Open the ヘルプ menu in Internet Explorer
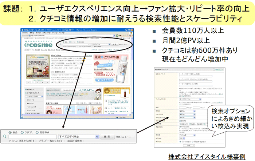This screenshot has width=255, height=161. click(62, 33)
